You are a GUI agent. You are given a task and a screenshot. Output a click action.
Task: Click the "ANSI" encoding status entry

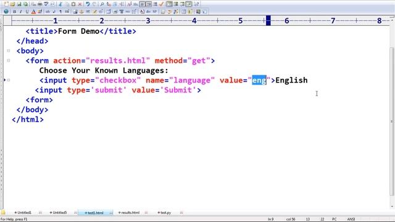point(351,220)
